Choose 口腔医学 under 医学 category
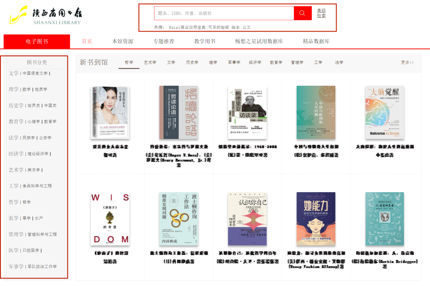The height and width of the screenshot is (286, 430). (x=31, y=250)
